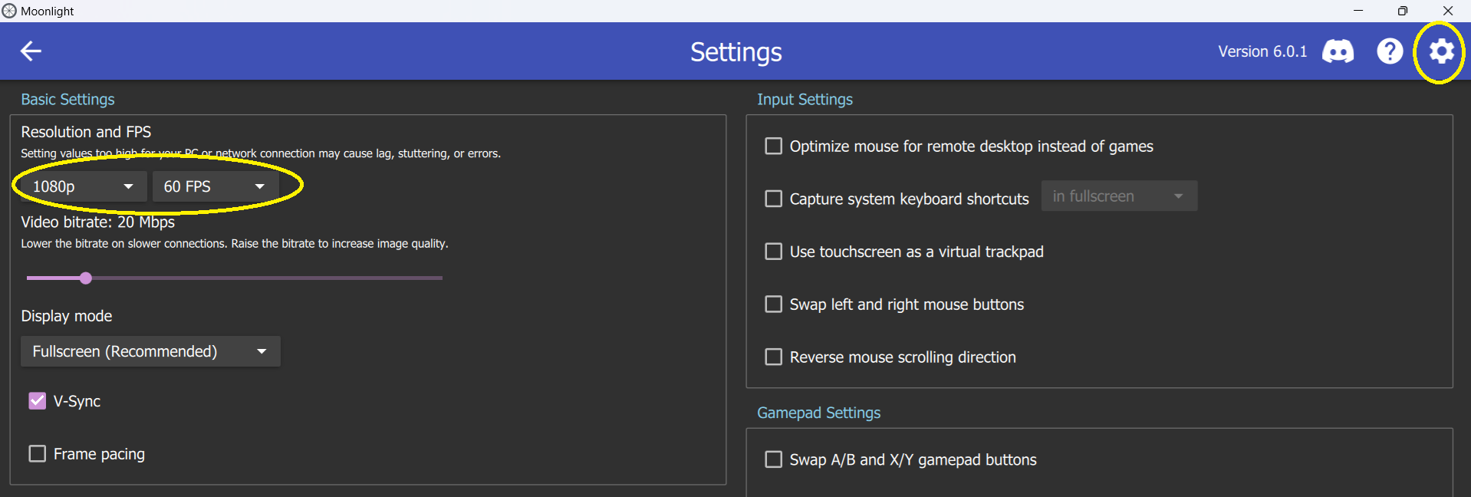Click the Display mode label

coord(66,316)
